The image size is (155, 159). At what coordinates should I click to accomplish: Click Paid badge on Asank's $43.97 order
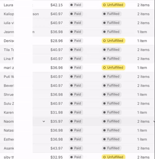(76, 148)
